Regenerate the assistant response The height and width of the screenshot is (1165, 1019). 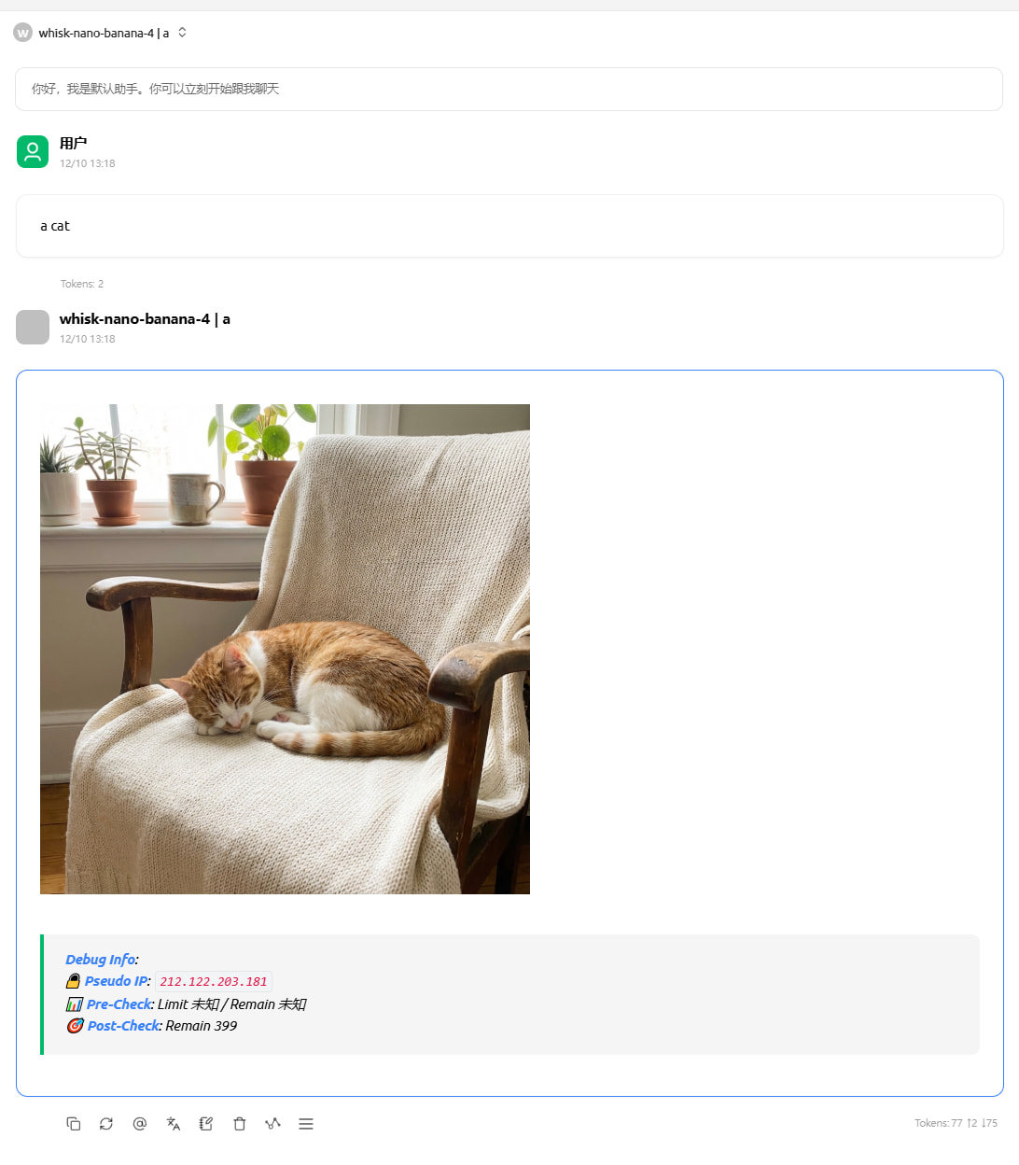[x=106, y=1124]
